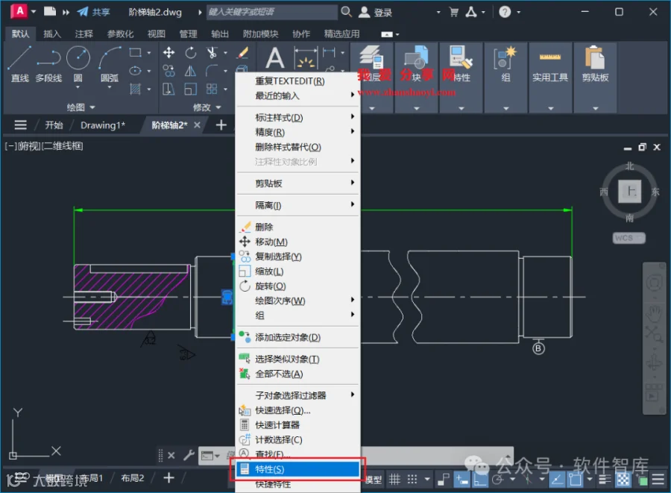Open the WCS coordinate dropdown
Viewport: 671px width, 493px height.
click(x=629, y=237)
